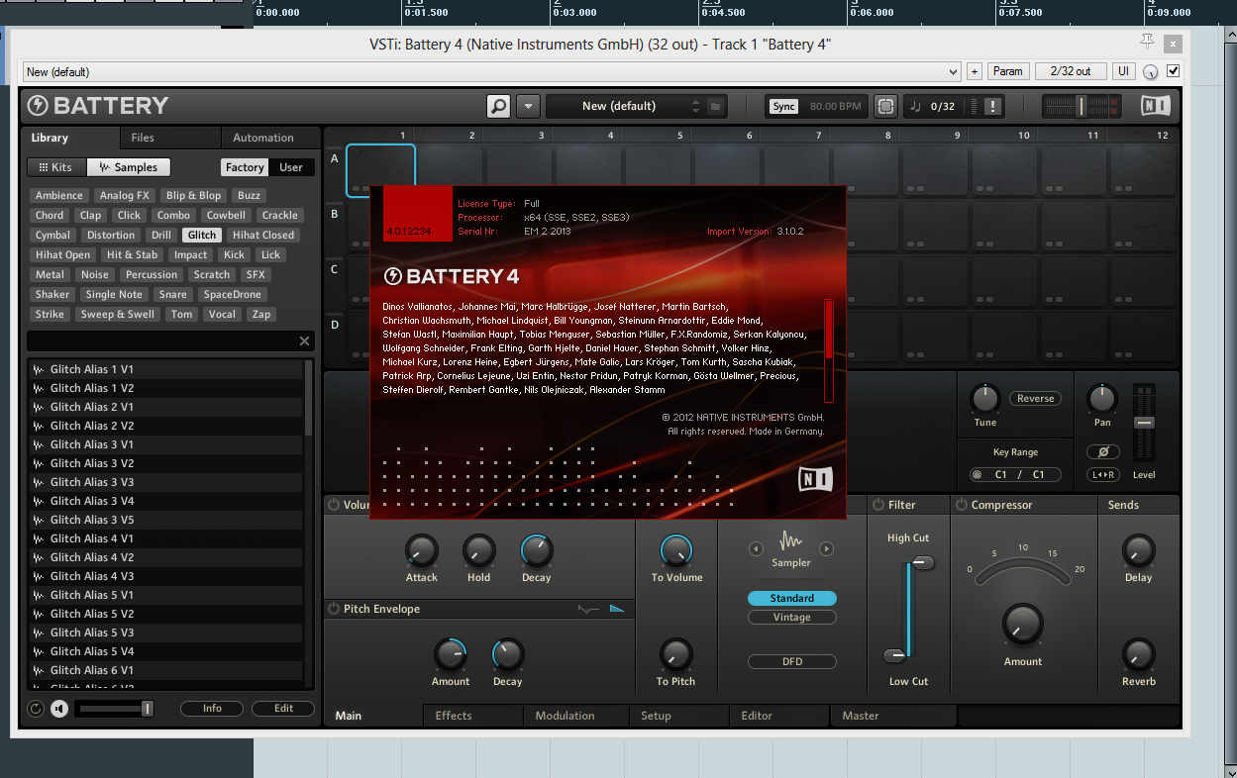Click the host wet/dry knob icon
Image resolution: width=1237 pixels, height=778 pixels.
[x=1151, y=72]
